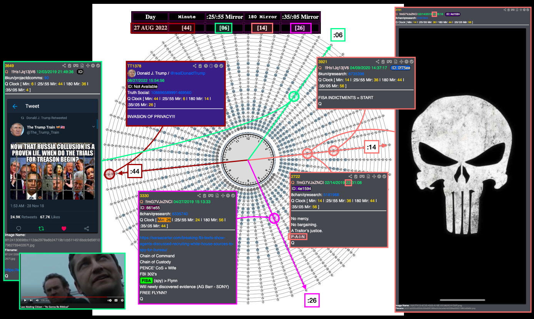
Task: Toggle checkmark circle on post 2722
Action: (x=384, y=177)
